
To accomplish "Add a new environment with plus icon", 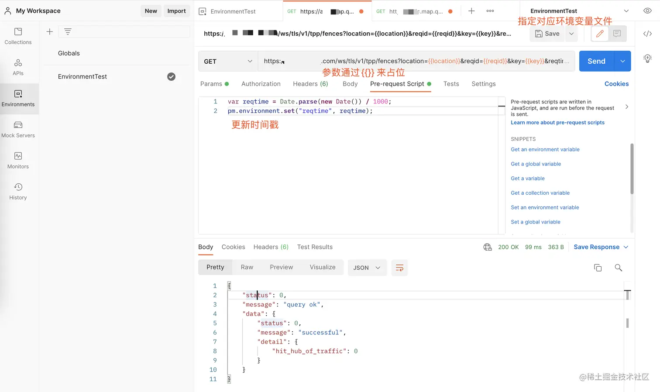I will (50, 31).
